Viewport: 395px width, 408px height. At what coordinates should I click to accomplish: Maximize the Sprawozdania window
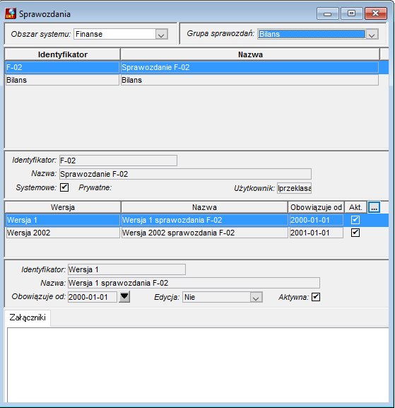pyautogui.click(x=352, y=13)
